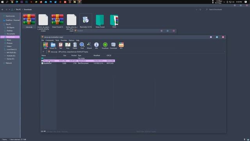
Task: Sort archive list by Packed column
Action: [x=74, y=56]
